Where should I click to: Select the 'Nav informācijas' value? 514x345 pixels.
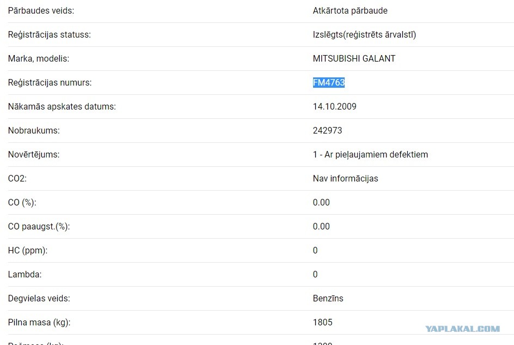346,179
